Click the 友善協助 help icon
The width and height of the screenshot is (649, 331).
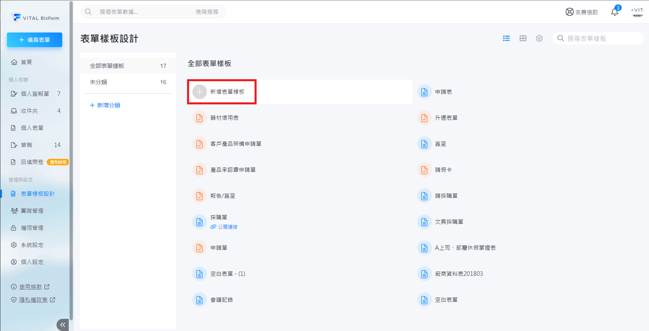pyautogui.click(x=570, y=12)
